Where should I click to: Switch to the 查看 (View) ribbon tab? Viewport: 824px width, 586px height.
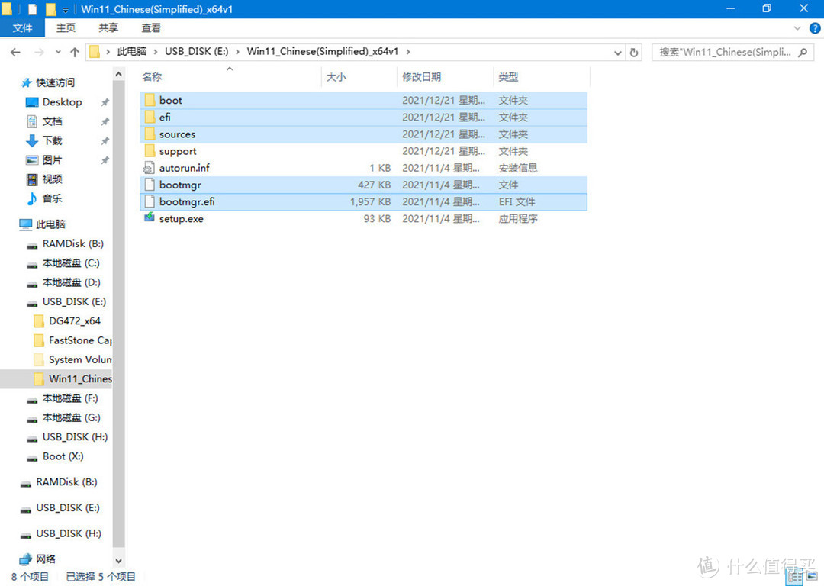151,28
